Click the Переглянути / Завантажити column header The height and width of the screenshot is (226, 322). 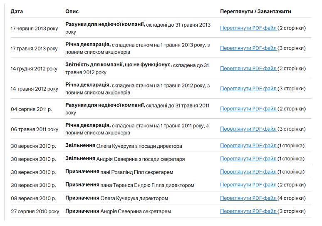pyautogui.click(x=255, y=12)
